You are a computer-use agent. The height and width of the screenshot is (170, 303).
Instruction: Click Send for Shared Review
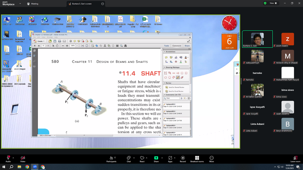[x=175, y=87]
